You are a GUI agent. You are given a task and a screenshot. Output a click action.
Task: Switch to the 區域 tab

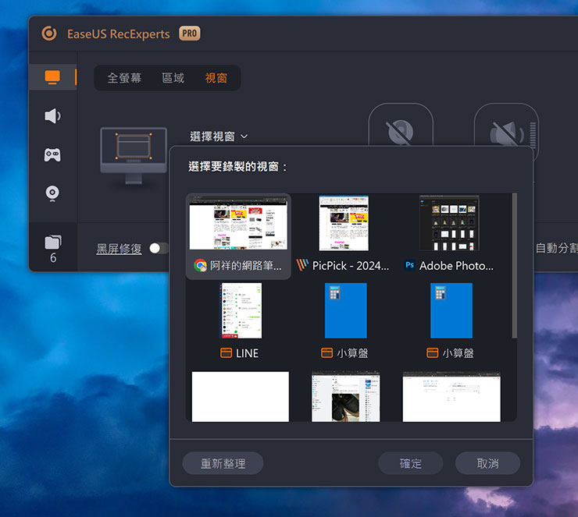tap(173, 78)
